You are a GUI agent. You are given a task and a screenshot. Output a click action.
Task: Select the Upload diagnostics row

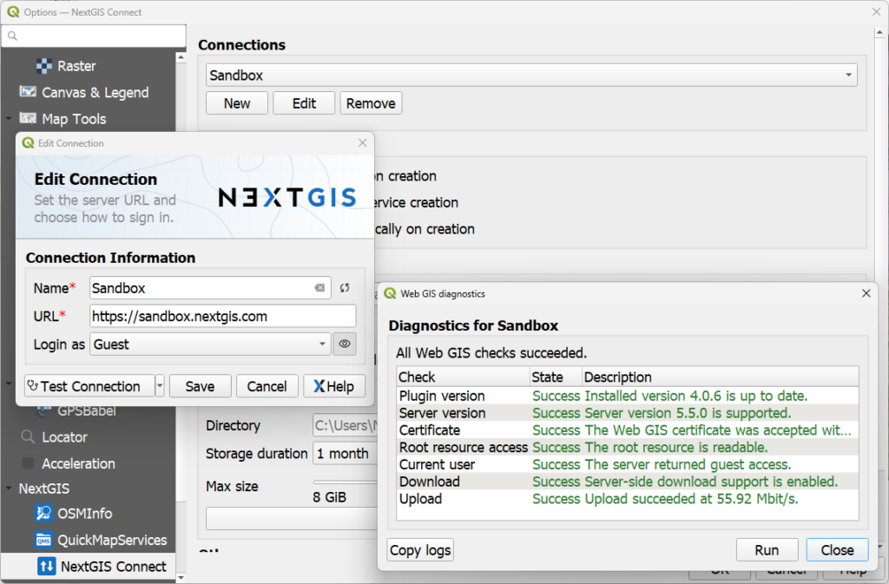(628, 499)
